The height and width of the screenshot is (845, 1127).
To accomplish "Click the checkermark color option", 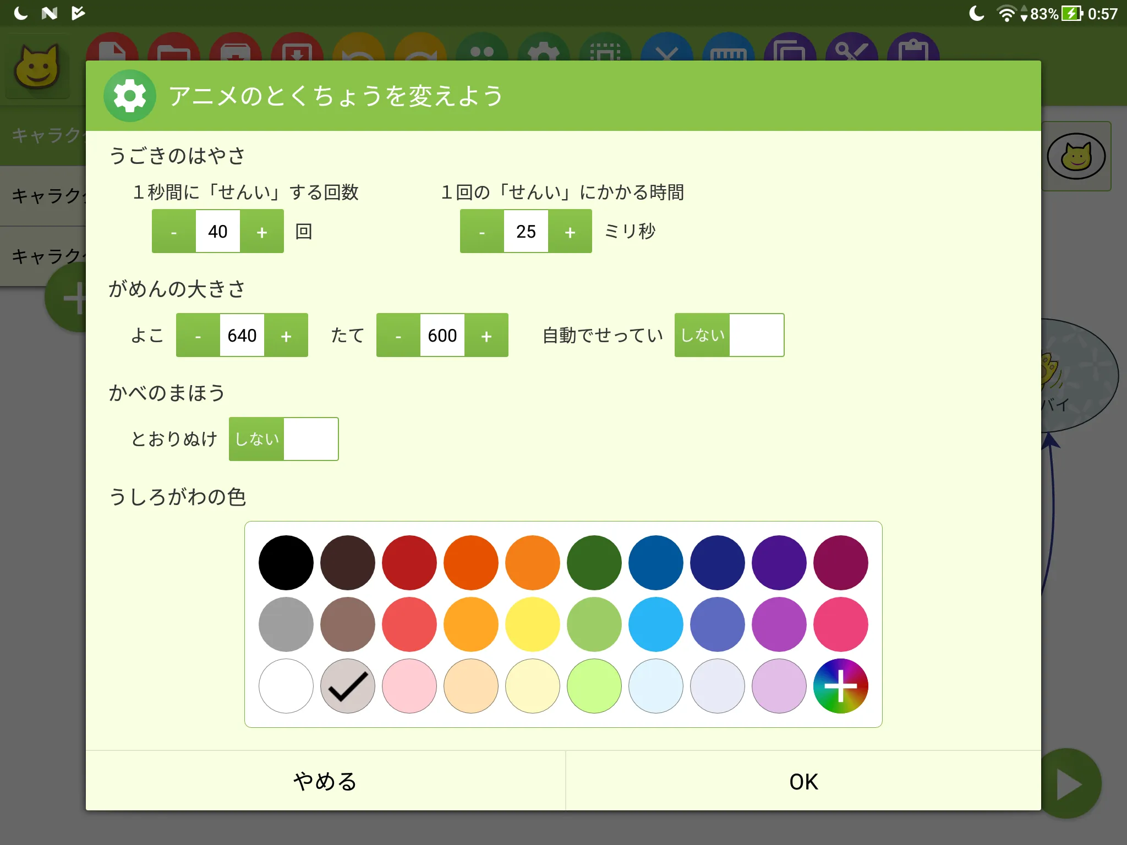I will coord(347,684).
